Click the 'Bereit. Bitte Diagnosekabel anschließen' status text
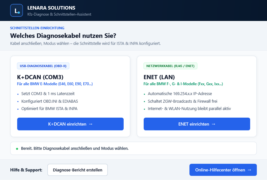The image size is (267, 180). [75, 148]
